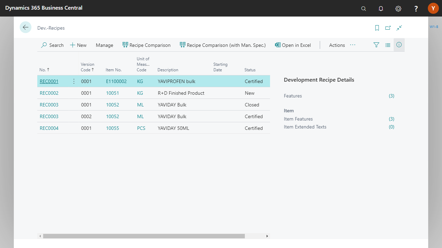The image size is (442, 248).
Task: Open REC0003 version 0002 recipe link
Action: 49,117
